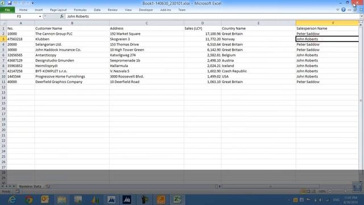The width and height of the screenshot is (364, 205).
Task: Select cell with The Cannon Group PLC
Action: [72, 34]
